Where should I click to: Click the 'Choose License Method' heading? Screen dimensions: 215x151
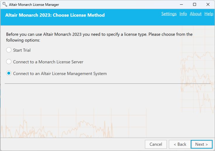point(79,15)
